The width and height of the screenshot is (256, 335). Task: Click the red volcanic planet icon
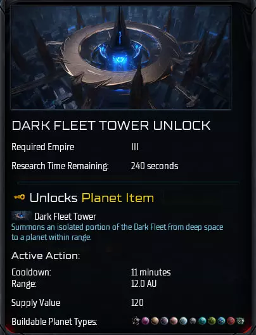click(x=231, y=320)
